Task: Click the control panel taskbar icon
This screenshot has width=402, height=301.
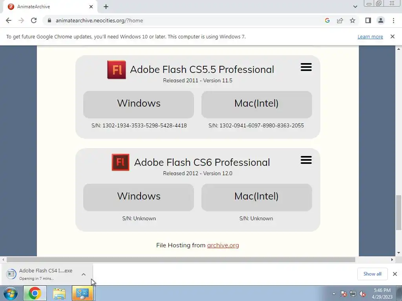Action: [x=82, y=293]
